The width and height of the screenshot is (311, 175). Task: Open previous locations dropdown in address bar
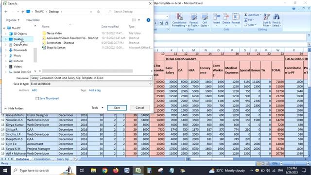click(x=91, y=12)
